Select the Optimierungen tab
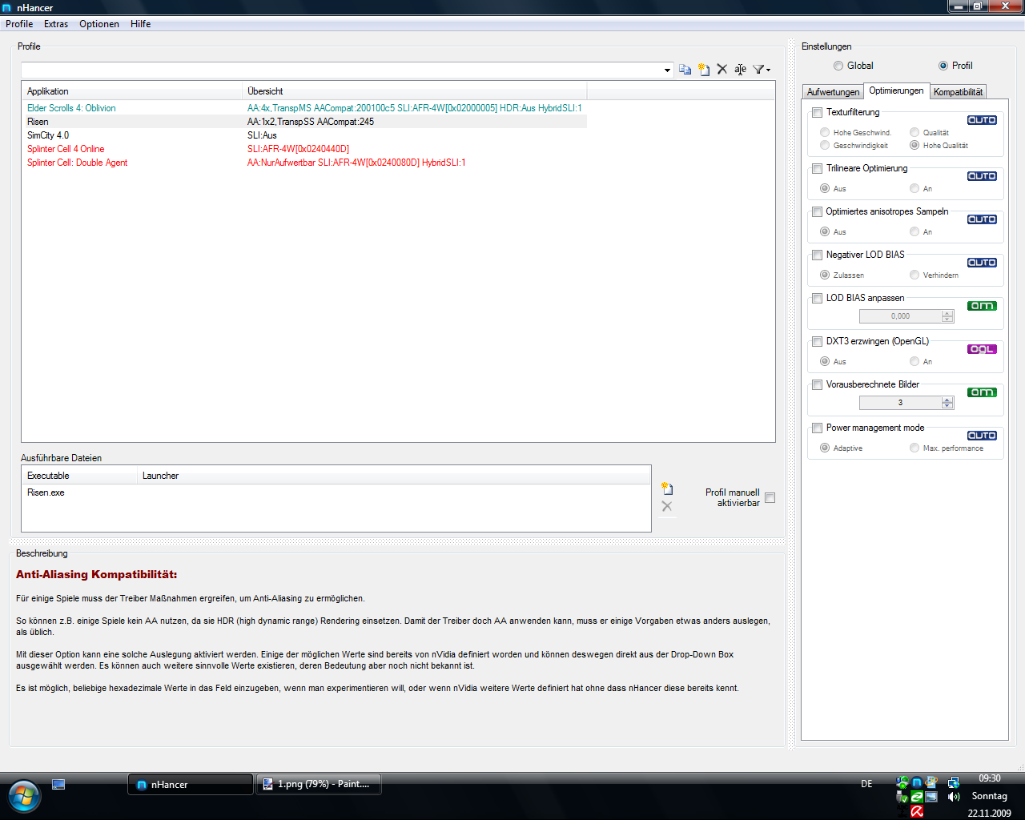This screenshot has width=1025, height=820. pyautogui.click(x=896, y=90)
